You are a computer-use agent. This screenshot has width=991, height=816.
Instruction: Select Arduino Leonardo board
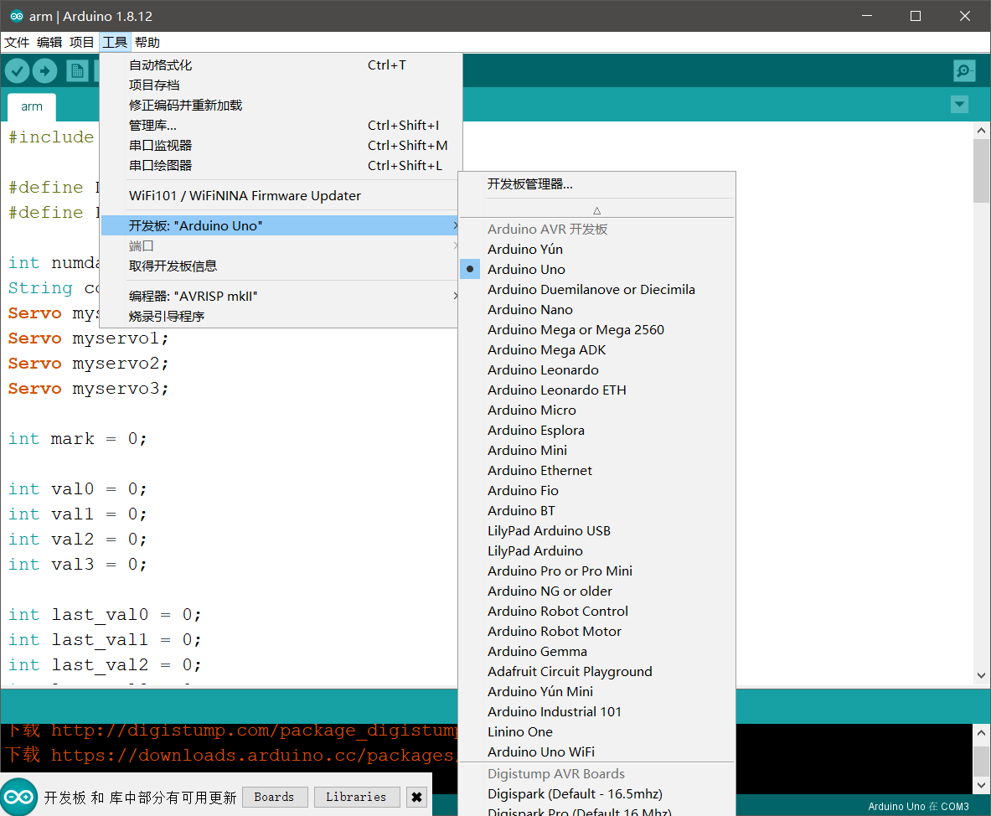pyautogui.click(x=596, y=369)
